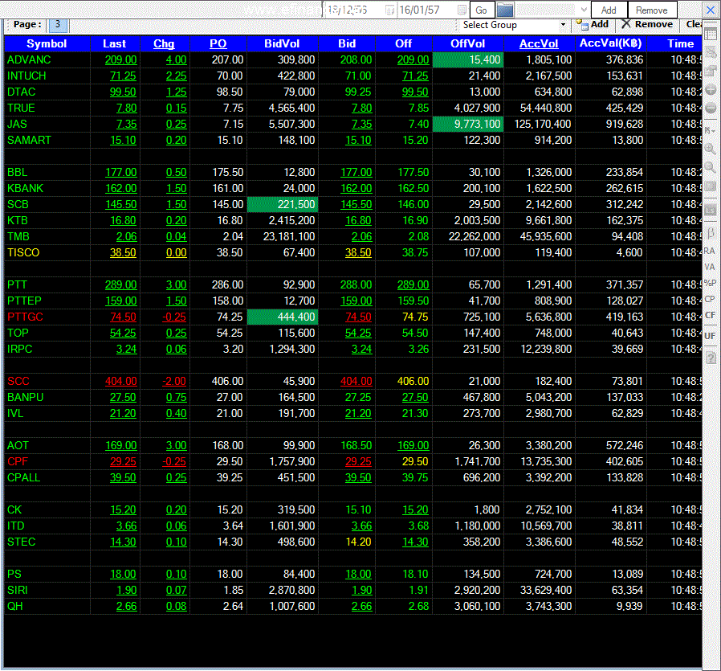Viewport: 721px width, 671px height.
Task: Select the ADVANC symbol row
Action: point(29,59)
